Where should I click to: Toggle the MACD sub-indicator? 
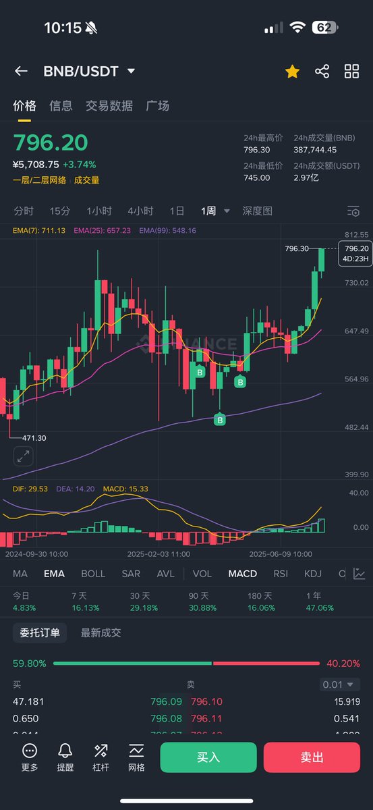click(243, 574)
